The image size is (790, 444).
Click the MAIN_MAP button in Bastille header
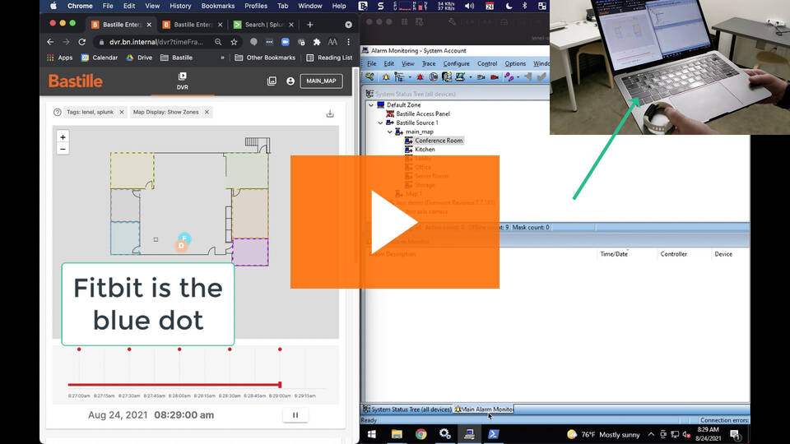click(x=321, y=81)
